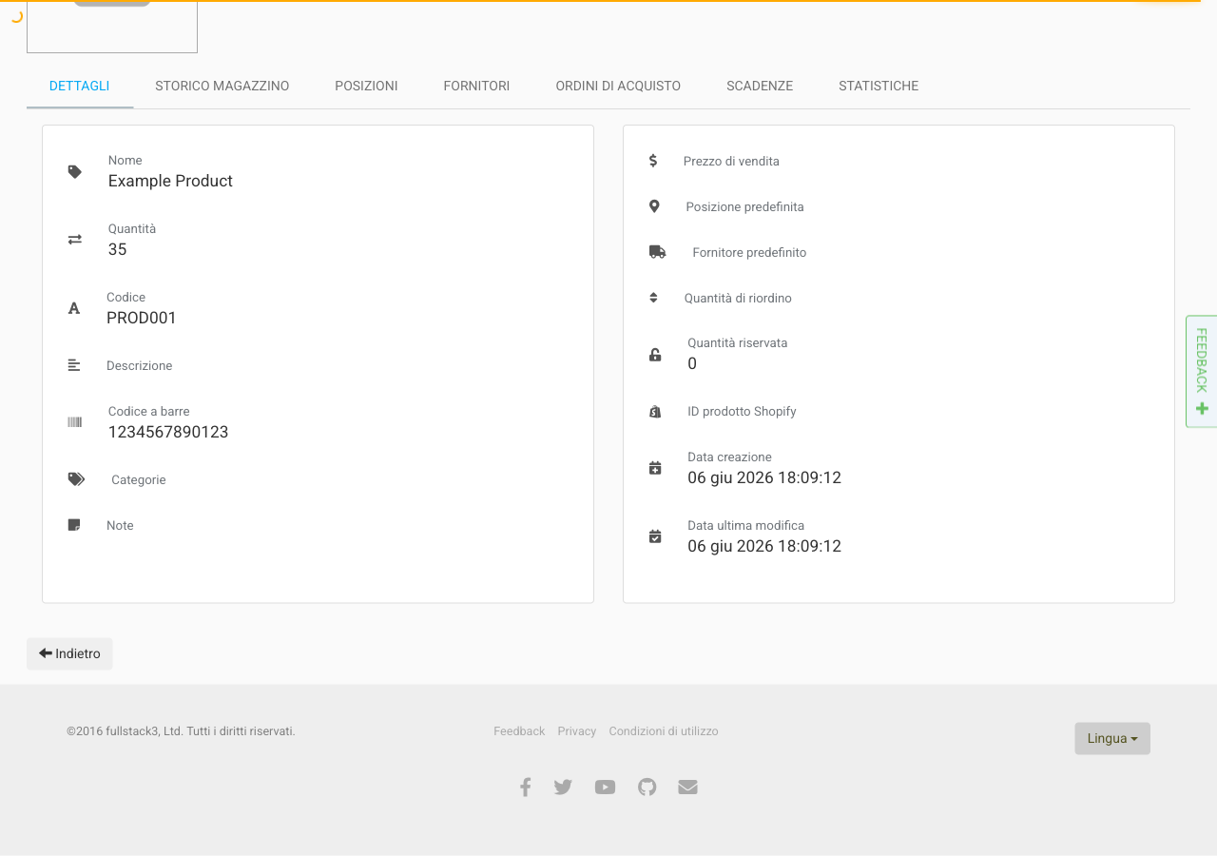This screenshot has height=856, width=1217.
Task: Open the Condizioni di utilizzo link
Action: [x=664, y=731]
